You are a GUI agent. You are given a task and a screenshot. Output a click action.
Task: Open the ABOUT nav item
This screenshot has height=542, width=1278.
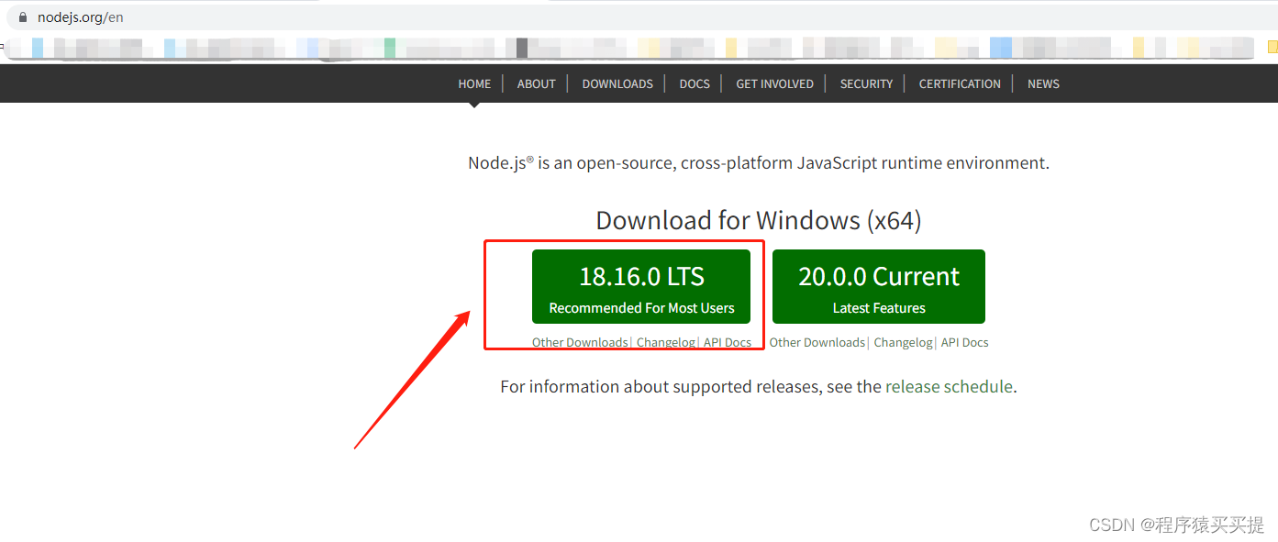[536, 83]
